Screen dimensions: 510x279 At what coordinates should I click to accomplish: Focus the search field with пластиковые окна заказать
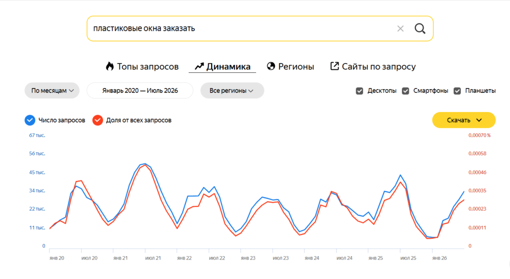[241, 28]
